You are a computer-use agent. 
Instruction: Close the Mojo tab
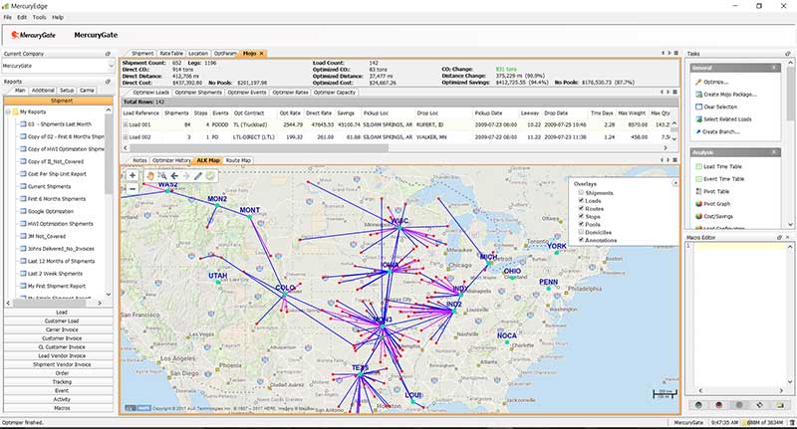262,54
